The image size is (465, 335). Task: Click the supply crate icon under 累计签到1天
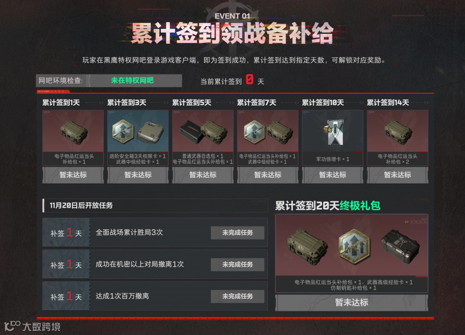(x=74, y=132)
